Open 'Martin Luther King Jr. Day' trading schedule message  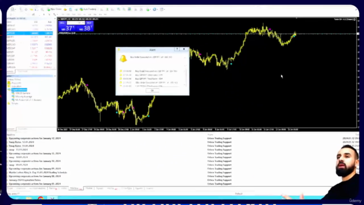coord(38,173)
